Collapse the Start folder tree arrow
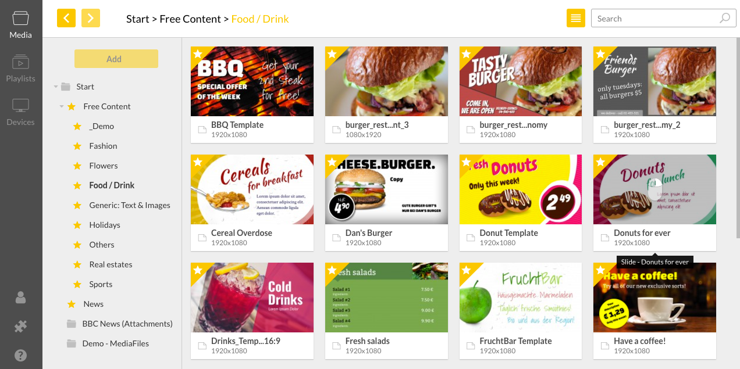The image size is (740, 369). [56, 87]
